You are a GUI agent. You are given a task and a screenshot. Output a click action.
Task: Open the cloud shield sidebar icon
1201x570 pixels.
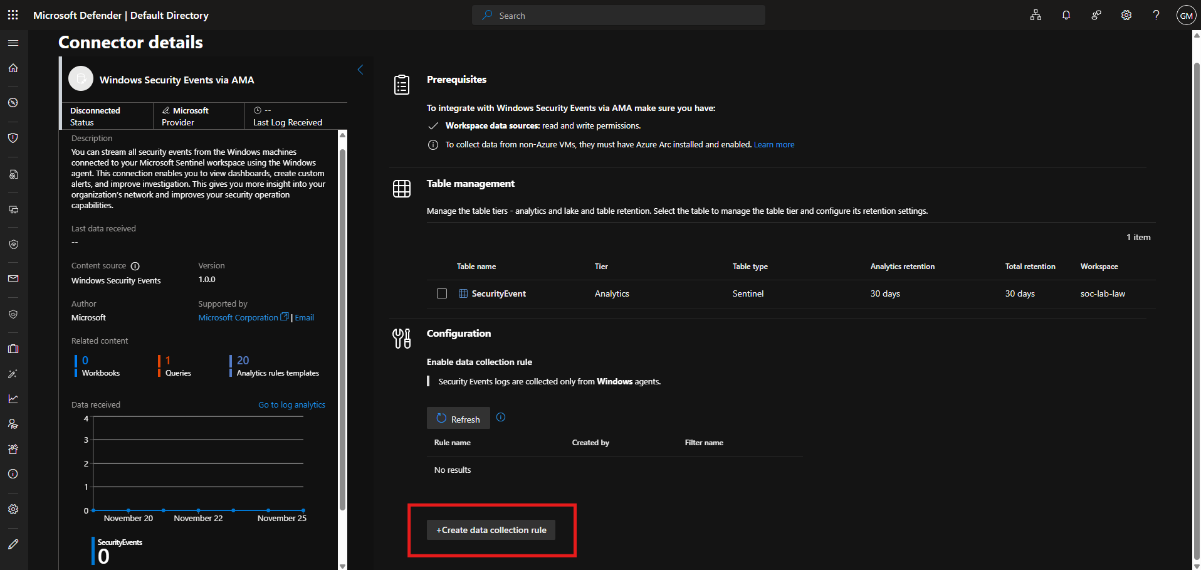point(13,314)
